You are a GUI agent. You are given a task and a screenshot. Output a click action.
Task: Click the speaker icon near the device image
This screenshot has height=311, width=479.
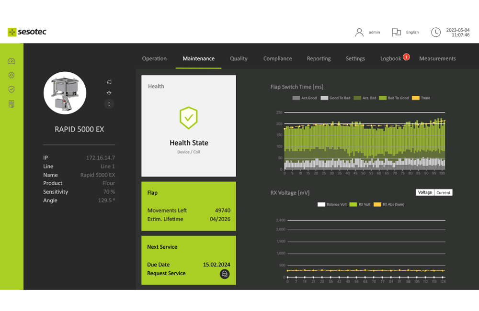coord(109,81)
